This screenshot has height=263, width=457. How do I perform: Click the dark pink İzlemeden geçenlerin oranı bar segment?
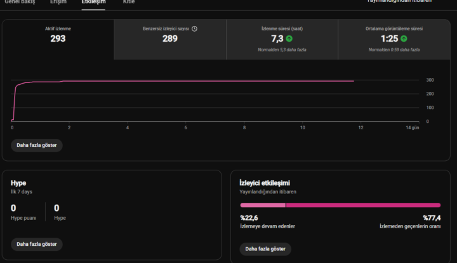(363, 205)
